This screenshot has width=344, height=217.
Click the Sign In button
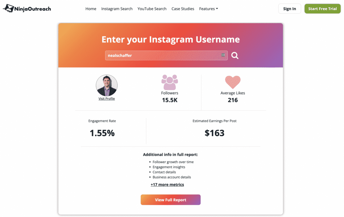click(x=290, y=8)
